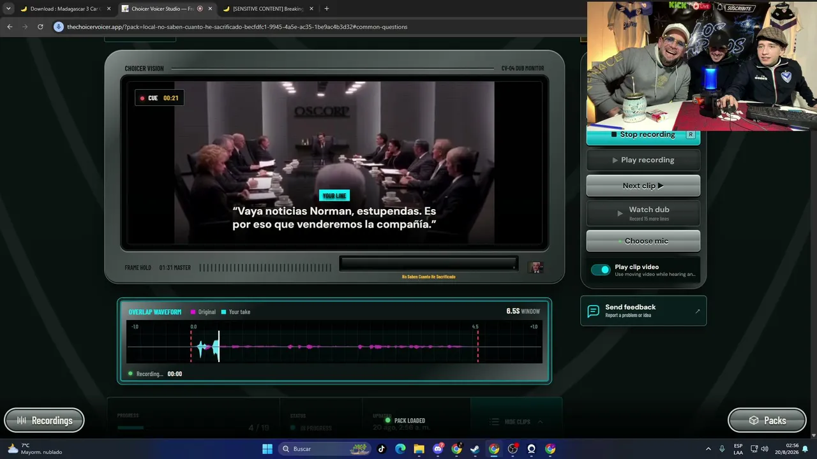
Task: Click the microphone indicator in the address bar
Action: [59, 27]
